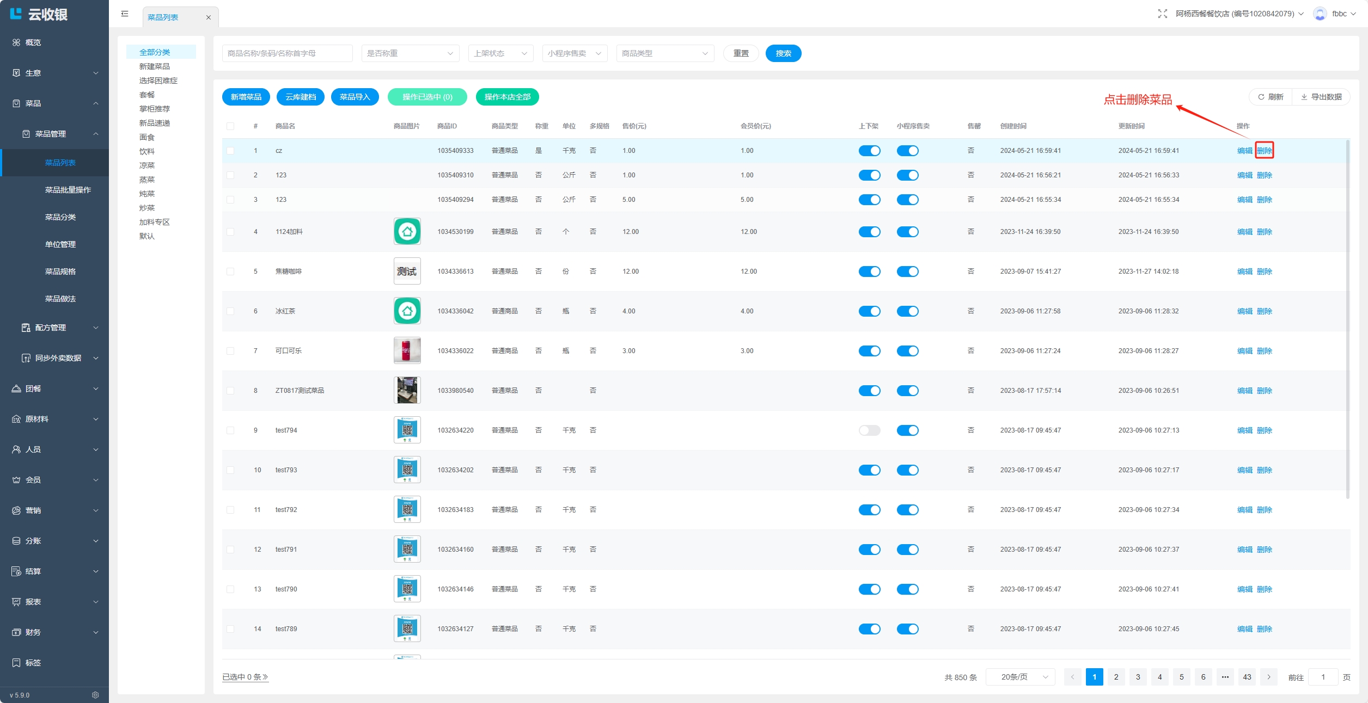The width and height of the screenshot is (1368, 703).
Task: Click the 可口可乐 product thumbnail image
Action: click(407, 351)
